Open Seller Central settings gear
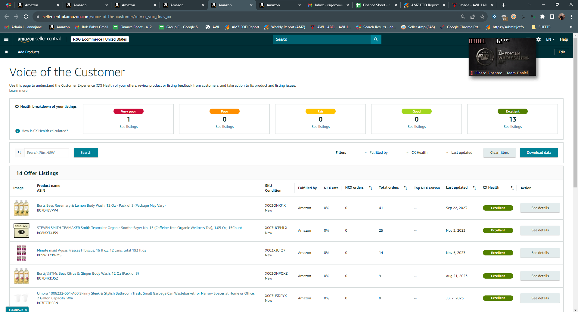Viewport: 578px width, 312px height. [x=539, y=39]
